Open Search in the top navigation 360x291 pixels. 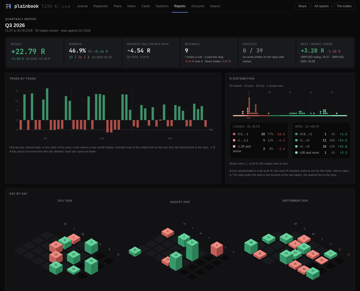[215, 6]
